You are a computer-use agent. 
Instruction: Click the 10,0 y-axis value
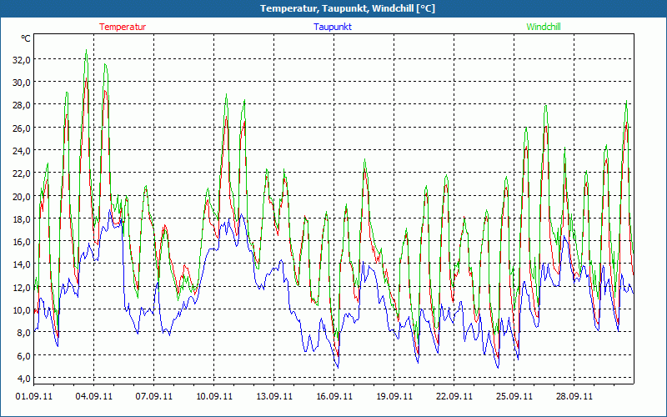pyautogui.click(x=22, y=310)
